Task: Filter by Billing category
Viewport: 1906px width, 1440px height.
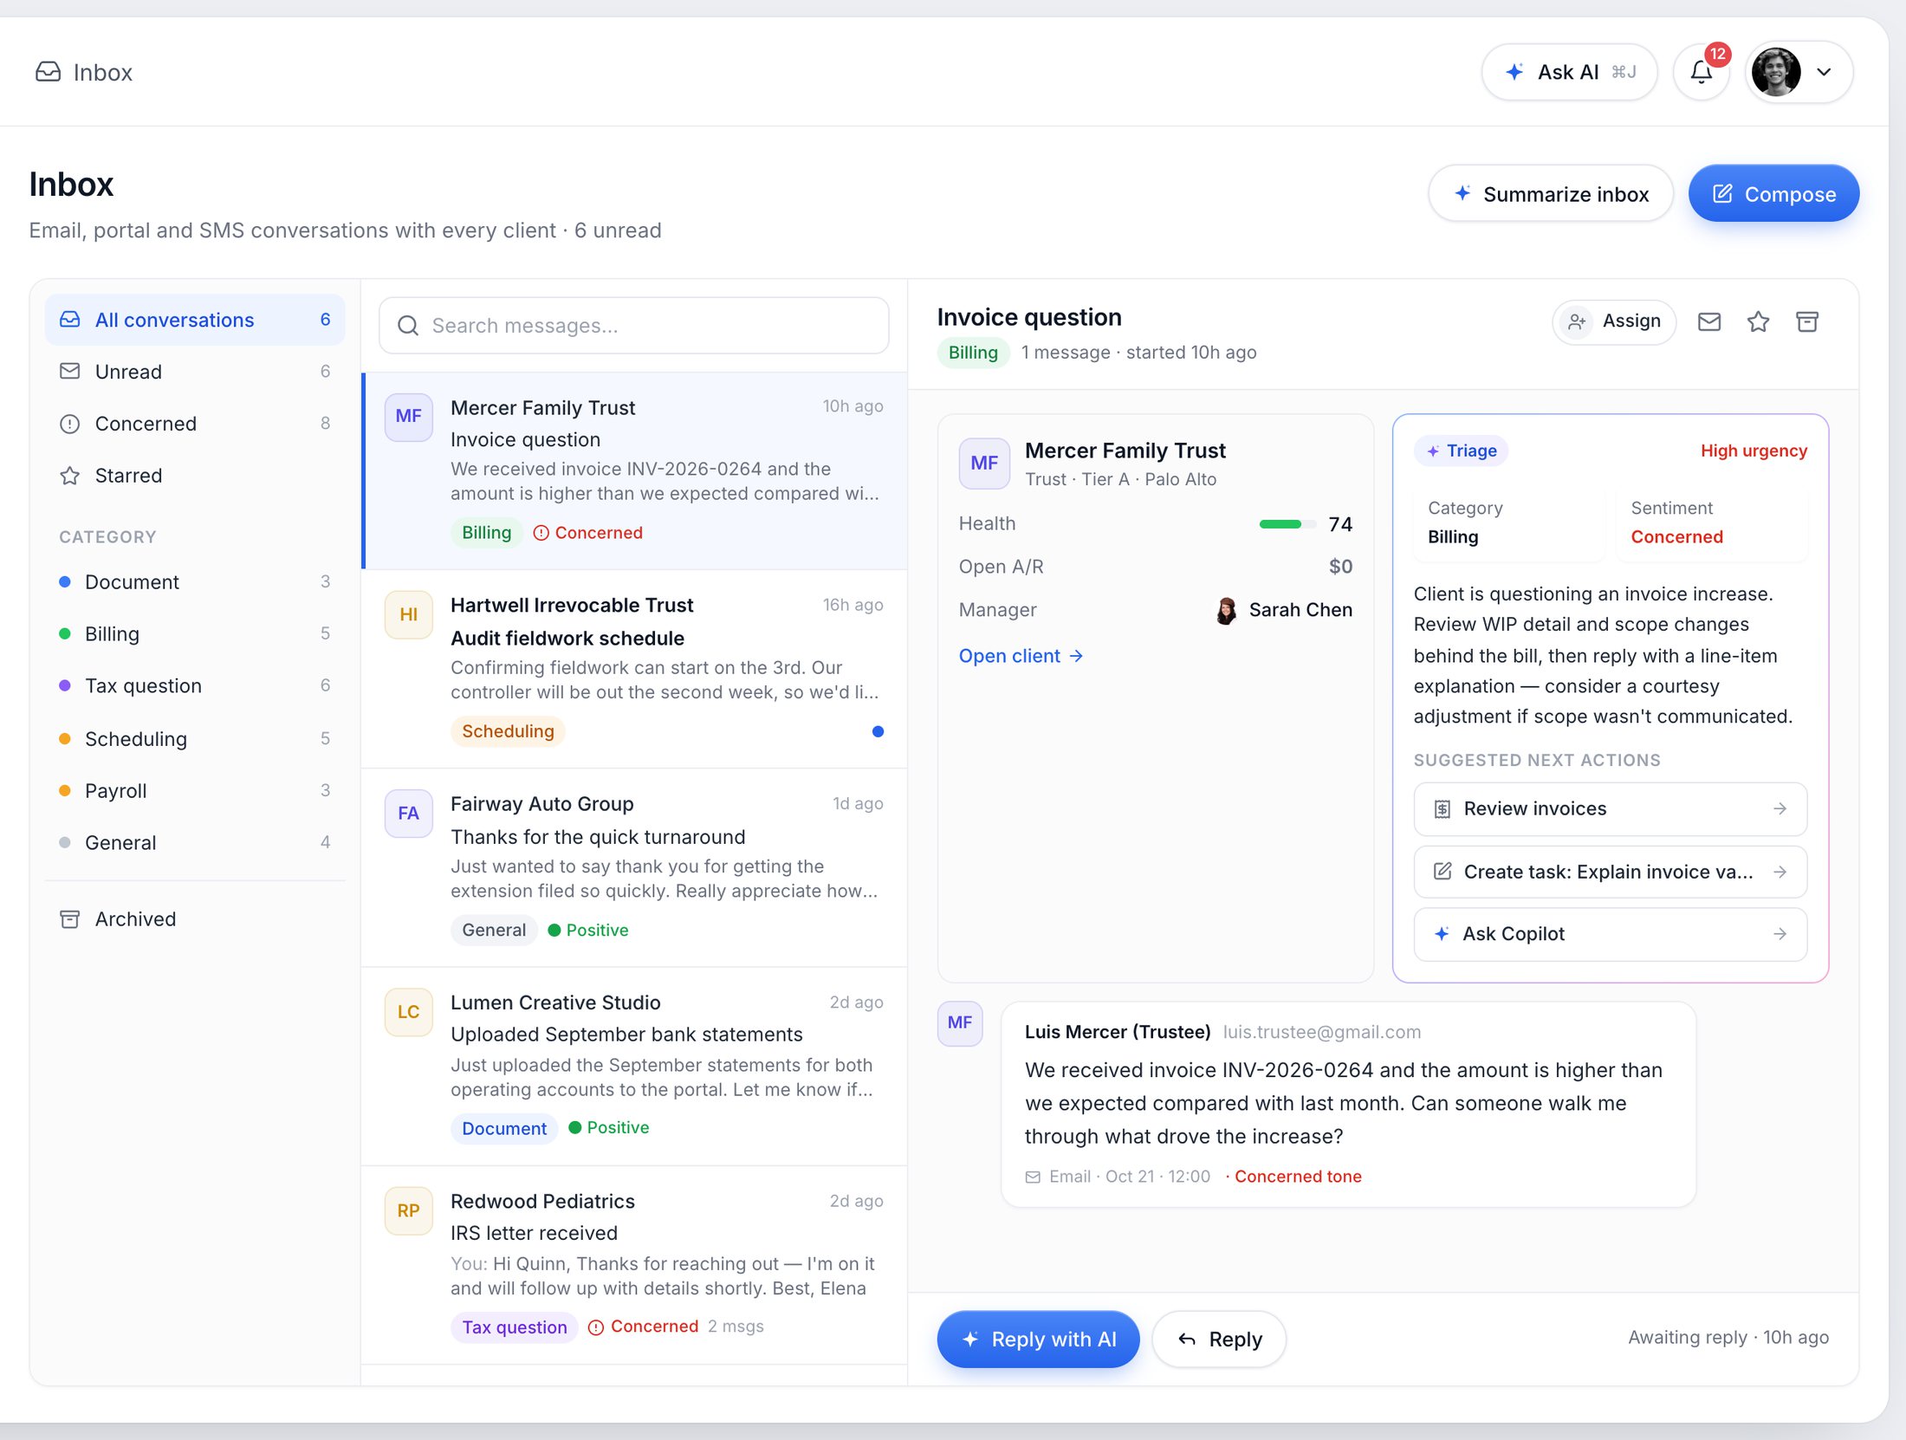Action: pos(195,634)
